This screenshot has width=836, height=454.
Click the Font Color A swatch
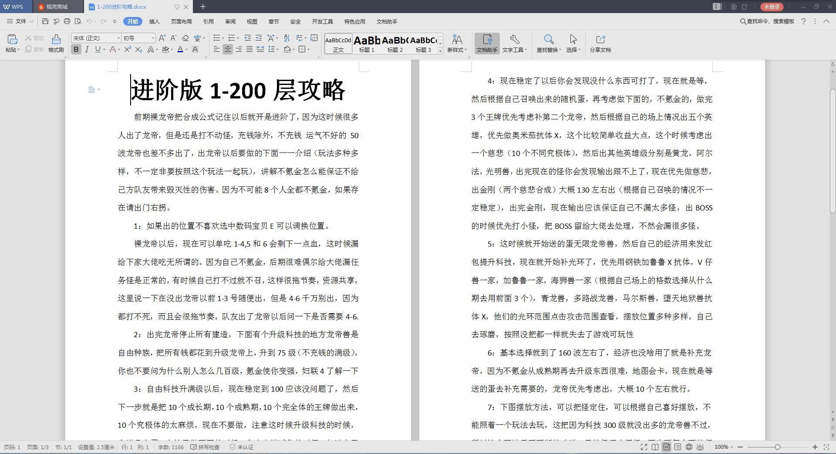tap(180, 49)
